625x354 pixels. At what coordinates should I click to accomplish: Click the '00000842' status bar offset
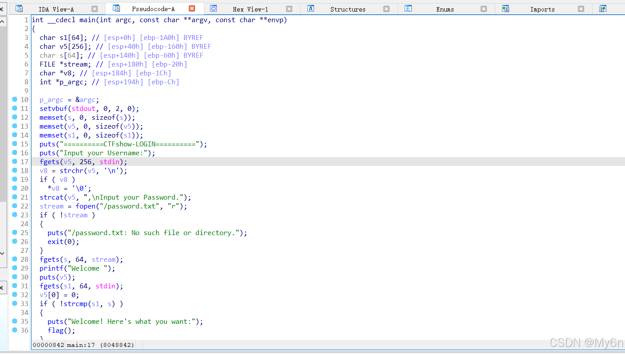(48, 345)
